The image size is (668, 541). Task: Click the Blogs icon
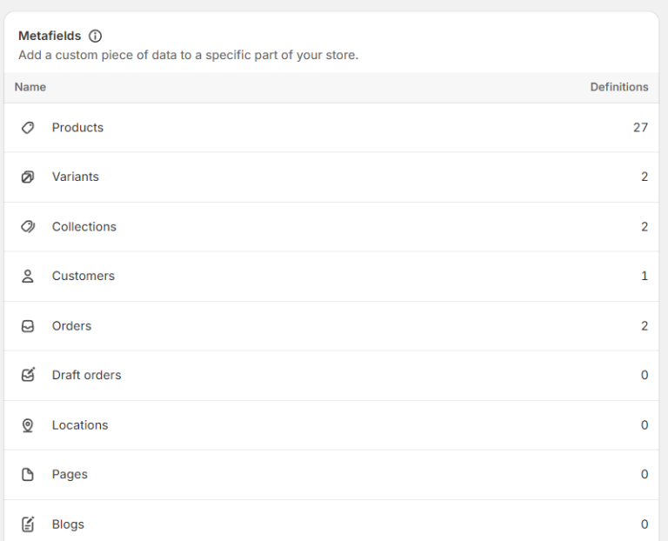tap(28, 524)
